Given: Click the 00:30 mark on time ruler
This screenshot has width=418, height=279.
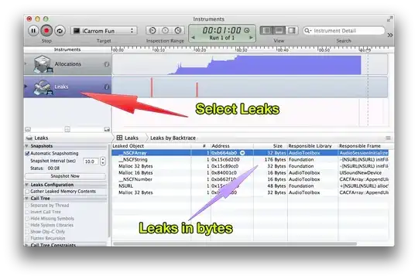Looking at the screenshot, I should (x=242, y=49).
